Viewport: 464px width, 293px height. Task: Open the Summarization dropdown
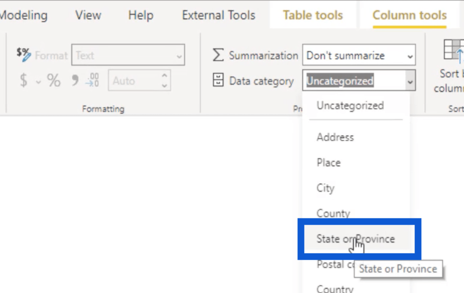[359, 55]
